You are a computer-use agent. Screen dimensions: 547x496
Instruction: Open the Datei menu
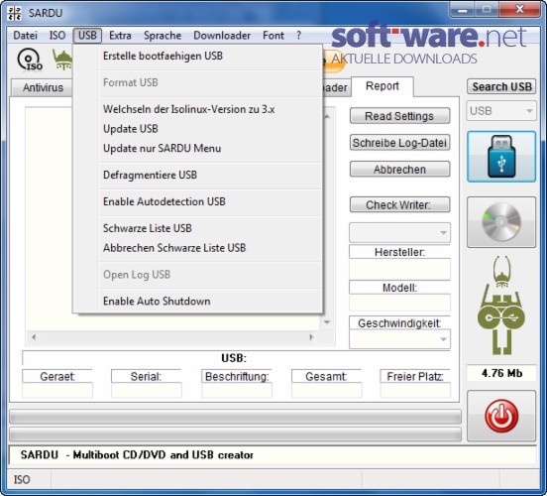coord(25,36)
